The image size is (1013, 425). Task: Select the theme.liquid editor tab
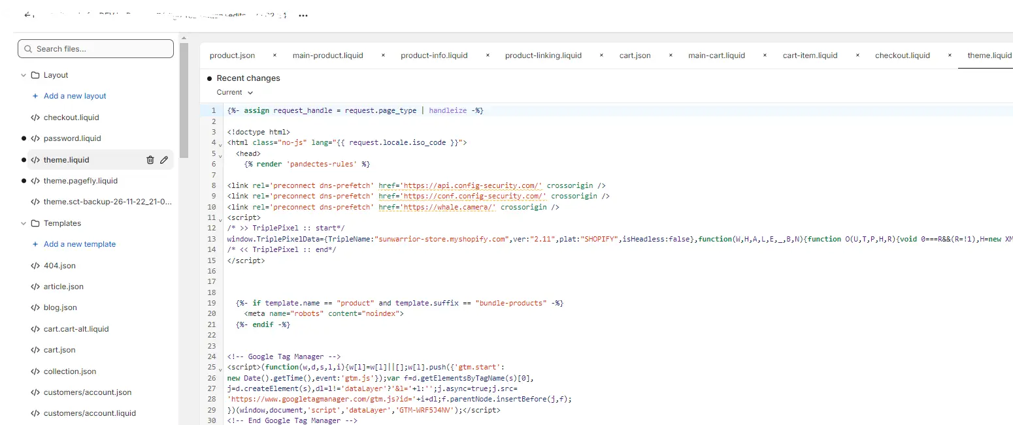989,55
